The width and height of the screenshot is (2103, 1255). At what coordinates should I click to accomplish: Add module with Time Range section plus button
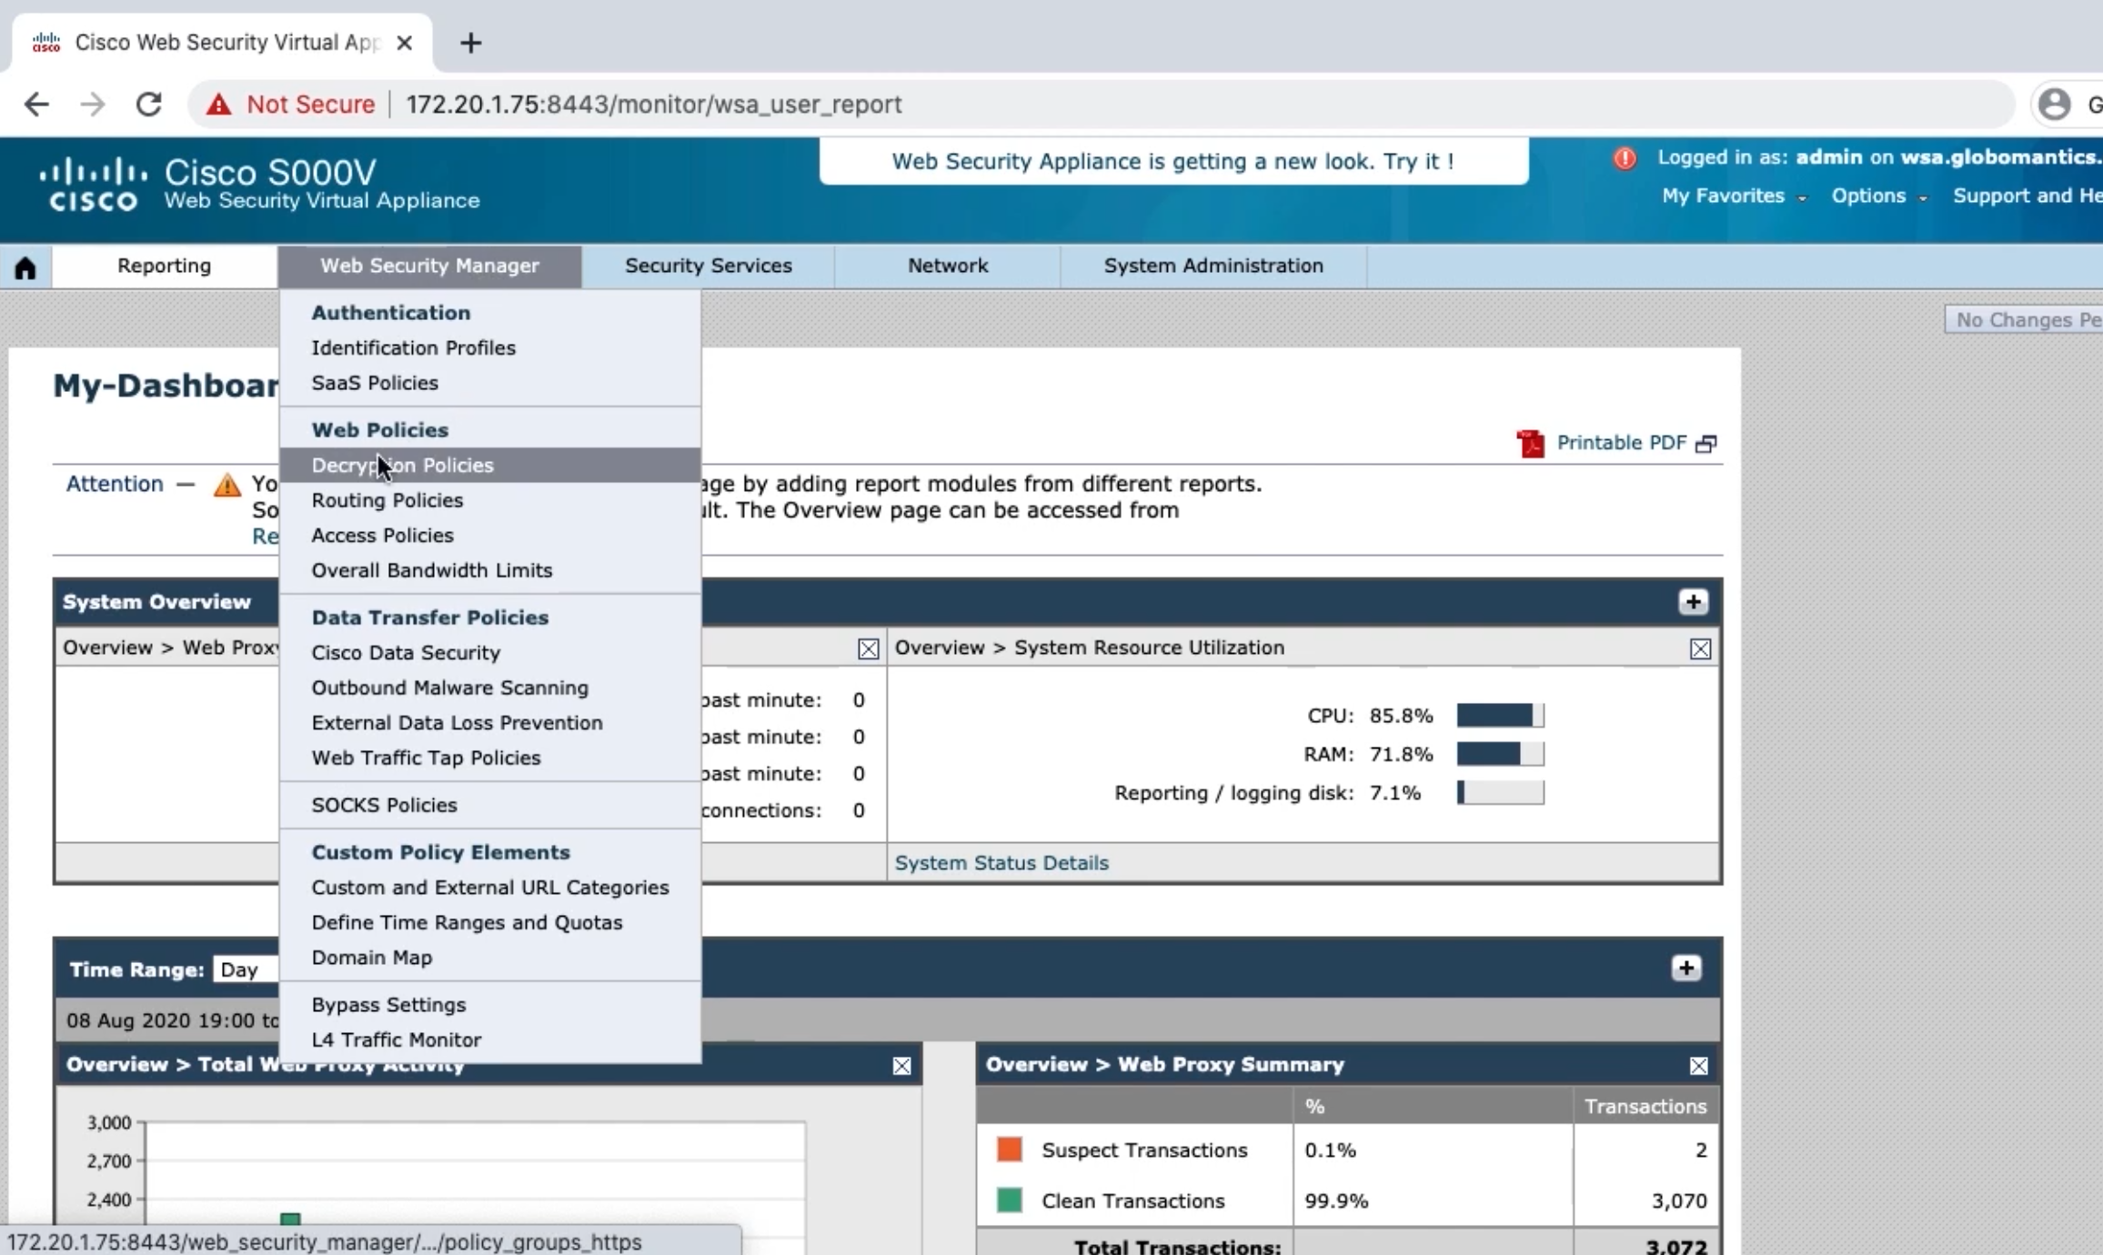click(1686, 969)
